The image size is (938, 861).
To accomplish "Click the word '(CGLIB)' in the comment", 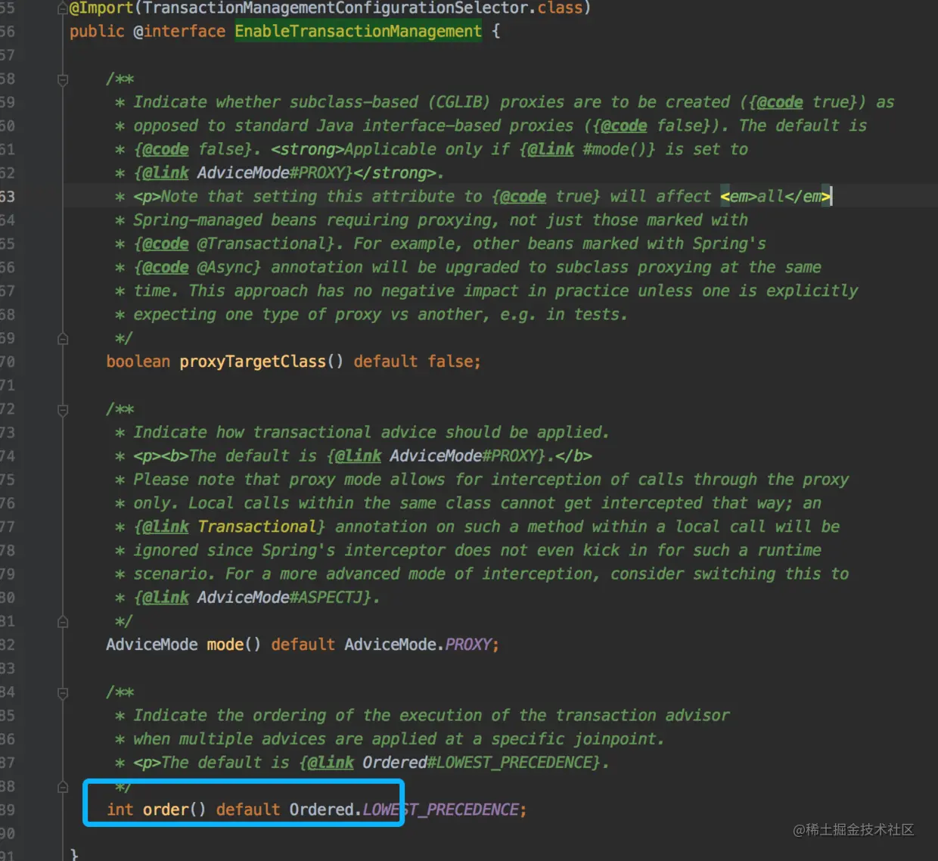I will [458, 103].
